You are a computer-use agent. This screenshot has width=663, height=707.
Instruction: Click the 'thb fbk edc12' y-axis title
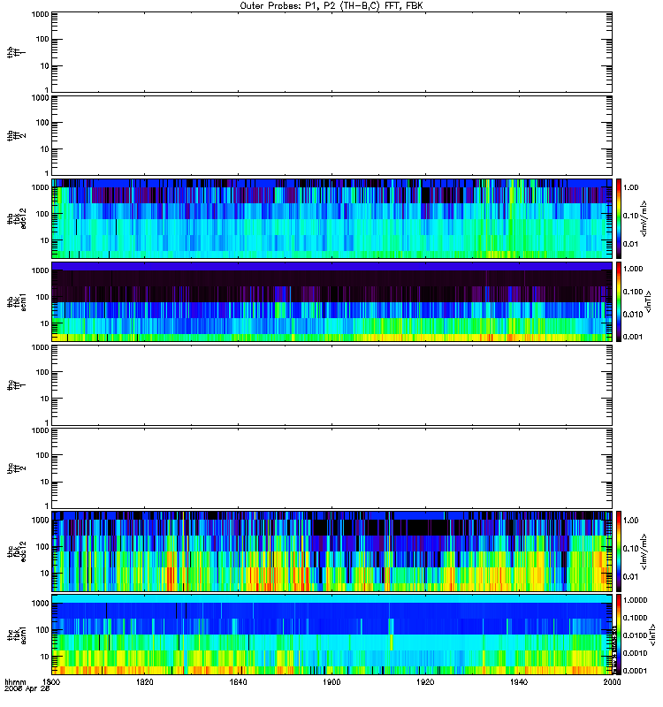(x=17, y=218)
